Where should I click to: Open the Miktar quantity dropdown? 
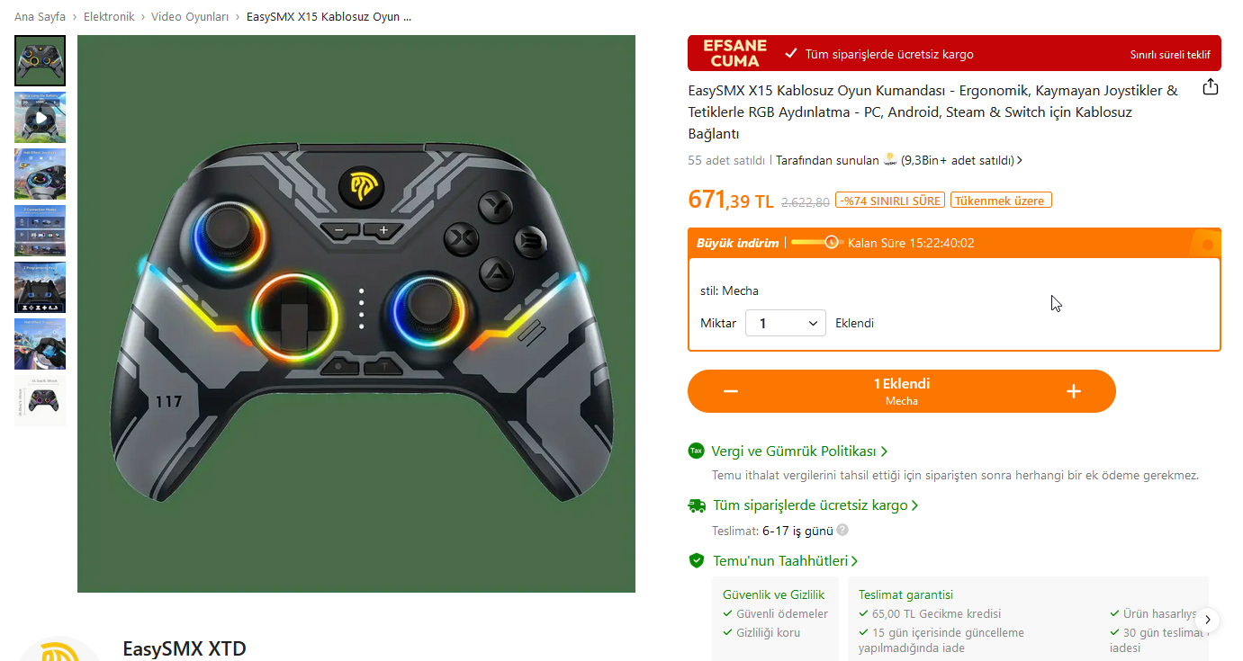(786, 323)
